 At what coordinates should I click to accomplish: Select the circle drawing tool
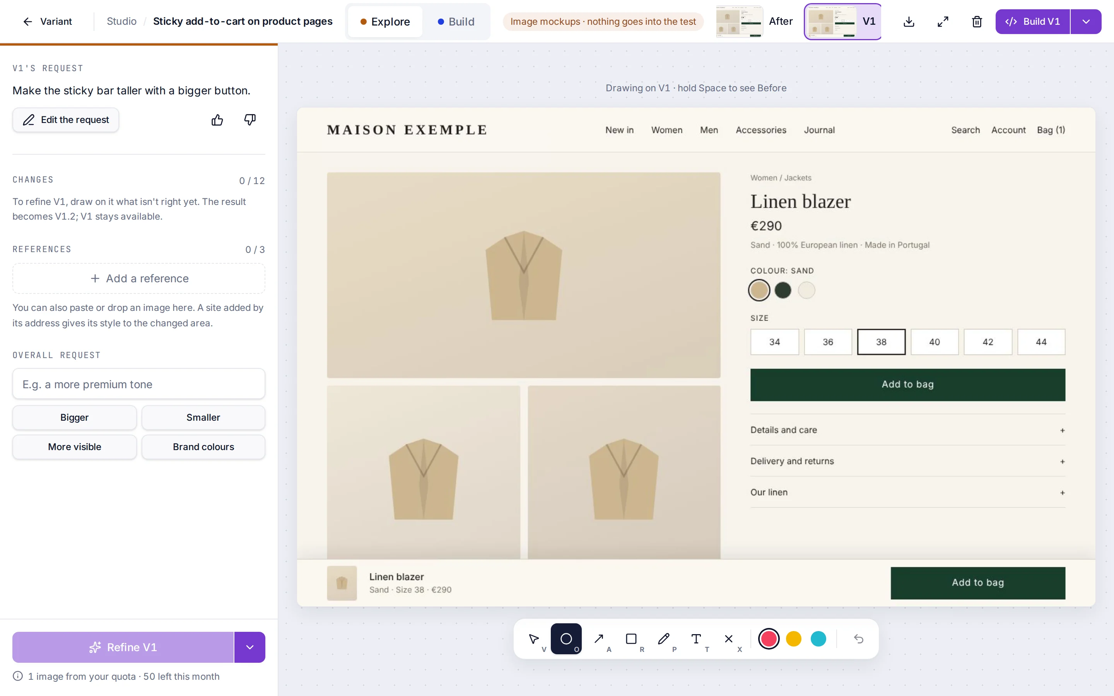pyautogui.click(x=566, y=639)
